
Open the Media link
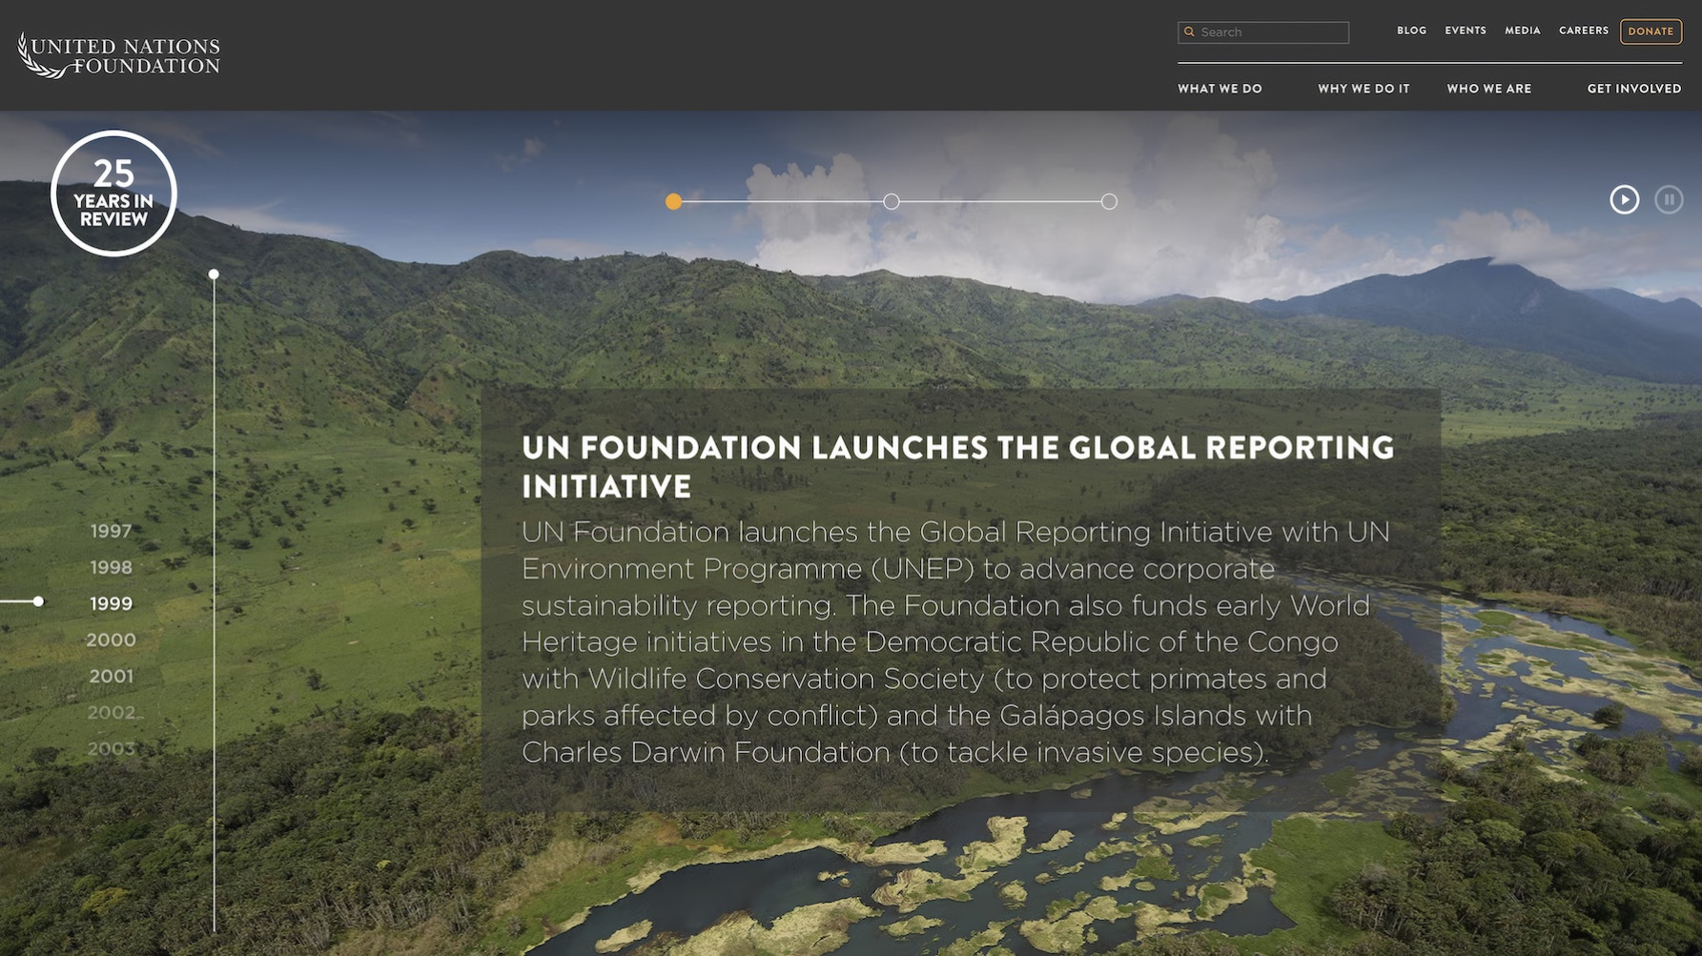pyautogui.click(x=1522, y=31)
